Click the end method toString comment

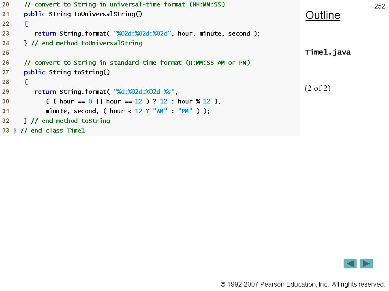(71, 121)
